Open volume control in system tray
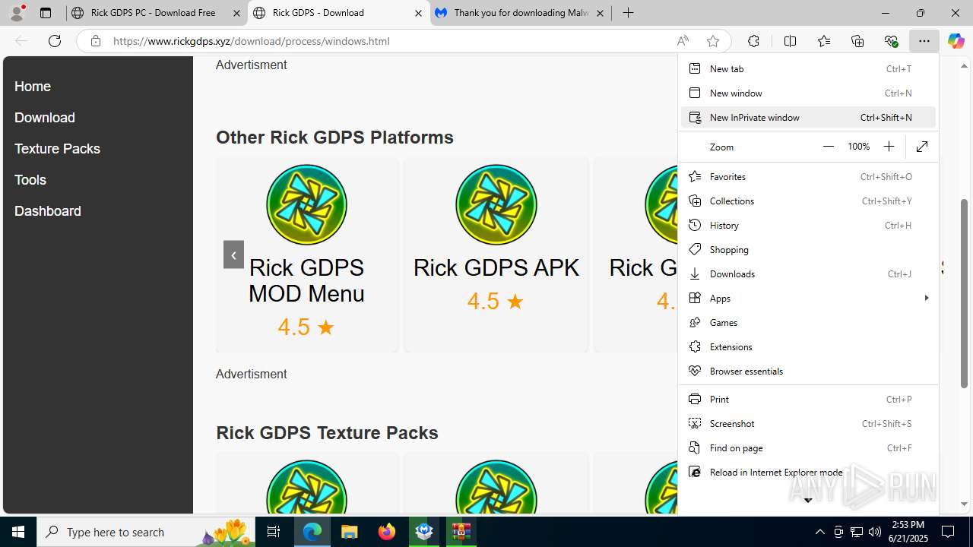The image size is (973, 547). click(x=875, y=532)
